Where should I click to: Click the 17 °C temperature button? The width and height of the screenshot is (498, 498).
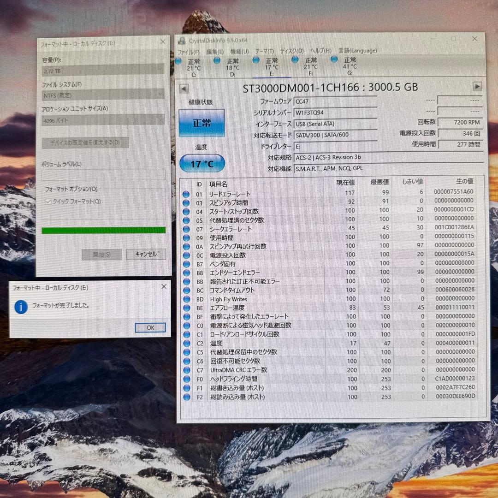pos(202,164)
